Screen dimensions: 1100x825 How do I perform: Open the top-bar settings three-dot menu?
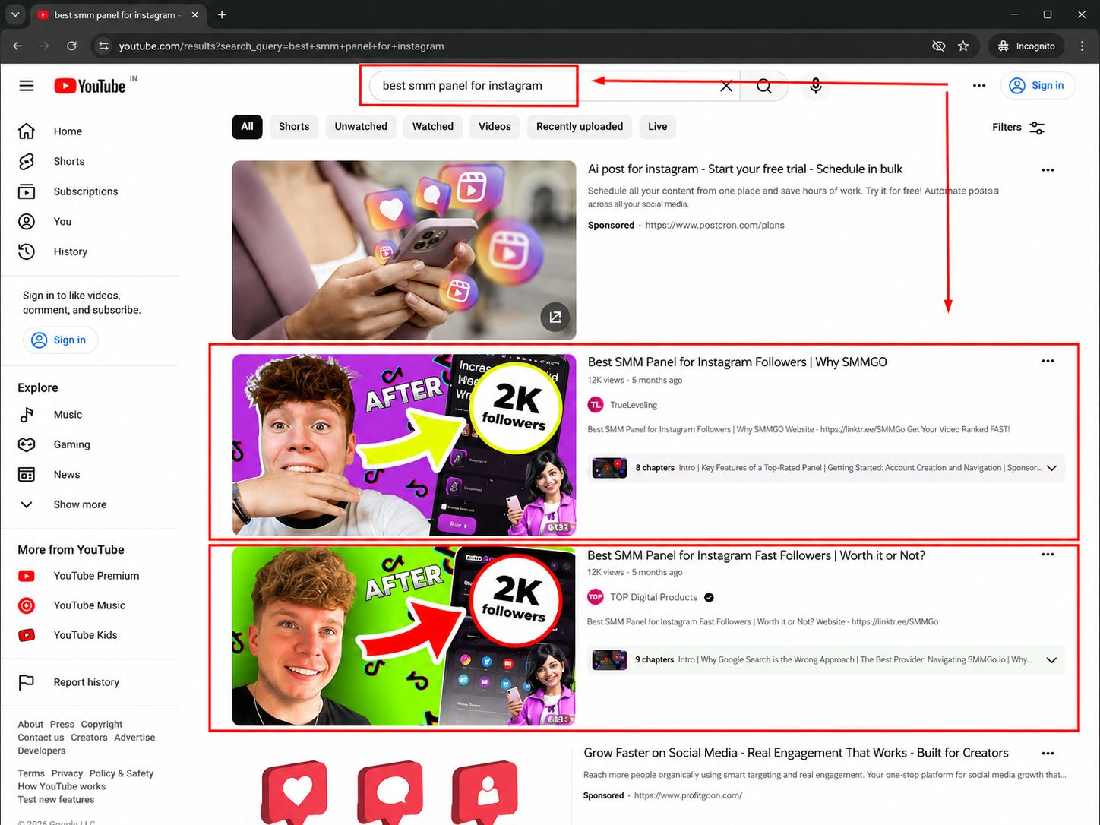[979, 86]
